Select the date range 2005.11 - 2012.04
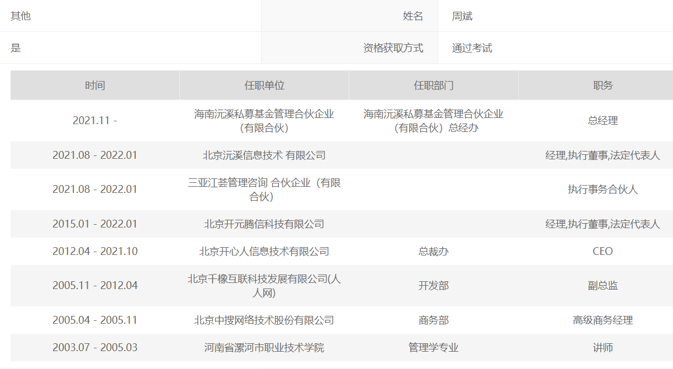Image resolution: width=673 pixels, height=369 pixels. click(x=95, y=286)
